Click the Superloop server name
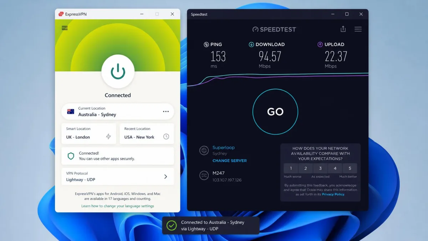Screen dimensions: 428x241 (224, 147)
